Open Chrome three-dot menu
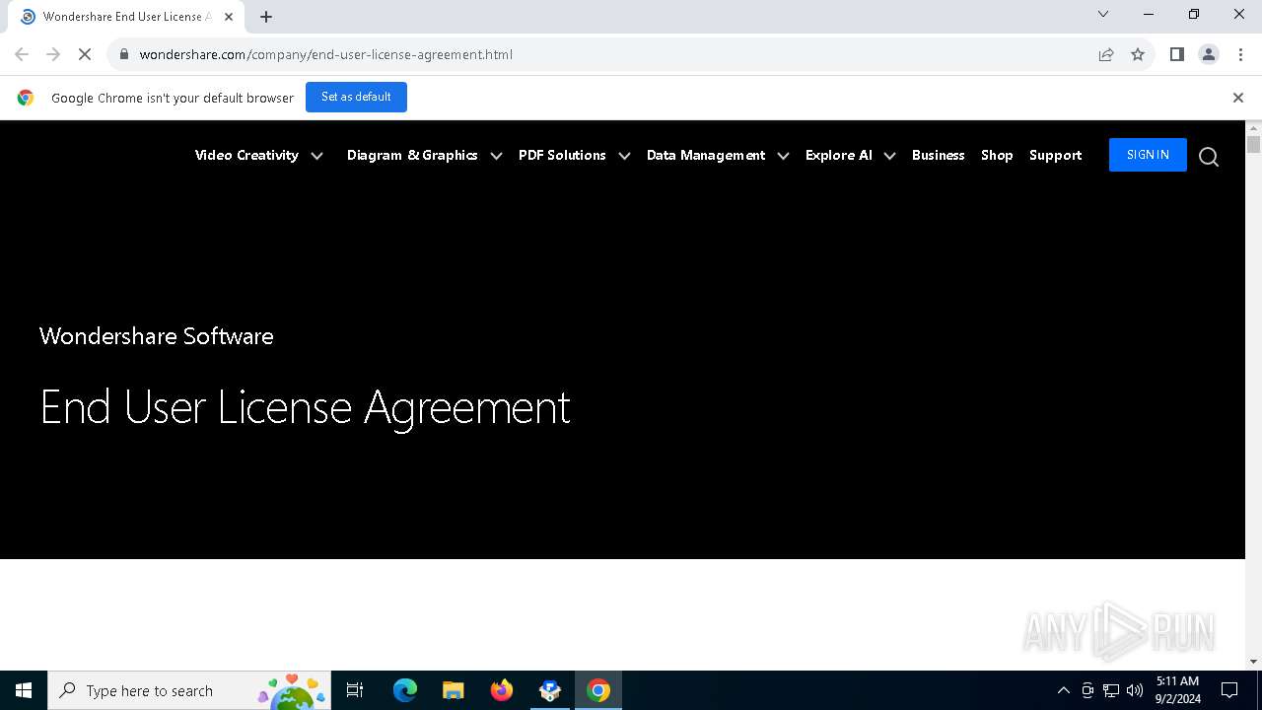Image resolution: width=1262 pixels, height=710 pixels. tap(1240, 54)
